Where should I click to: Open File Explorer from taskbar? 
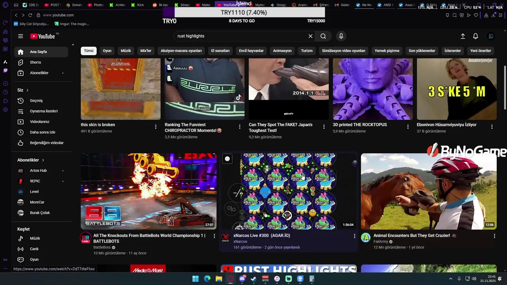click(x=219, y=279)
